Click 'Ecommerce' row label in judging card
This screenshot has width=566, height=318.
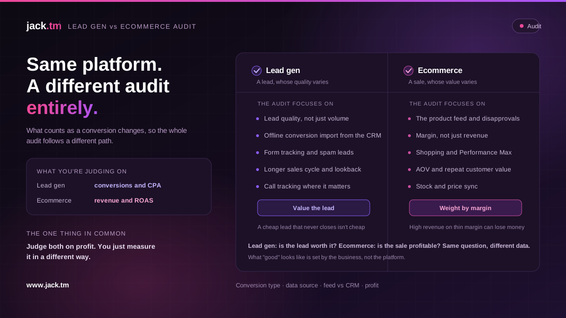tap(54, 201)
